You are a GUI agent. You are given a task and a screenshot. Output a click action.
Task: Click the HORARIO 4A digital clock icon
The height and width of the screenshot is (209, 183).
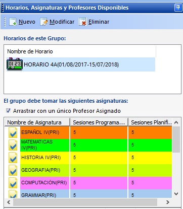[15, 64]
